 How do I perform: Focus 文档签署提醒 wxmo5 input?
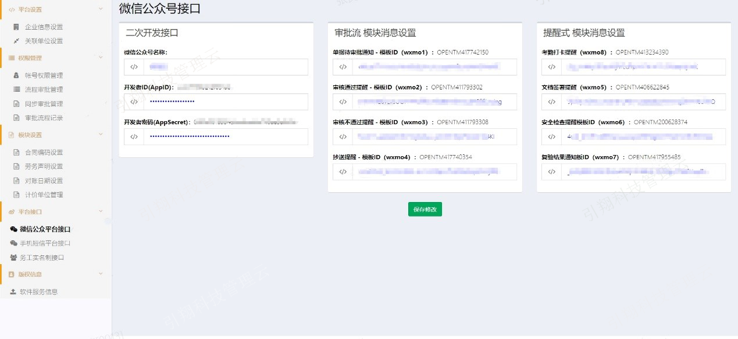pos(643,102)
